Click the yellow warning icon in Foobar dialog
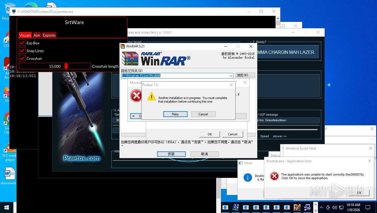 tap(151, 97)
